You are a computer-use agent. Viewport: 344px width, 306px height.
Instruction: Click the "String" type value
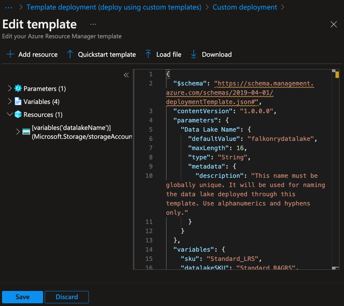tap(233, 157)
